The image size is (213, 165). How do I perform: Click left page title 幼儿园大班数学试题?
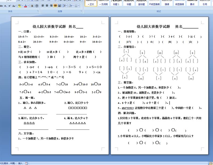click(x=49, y=27)
